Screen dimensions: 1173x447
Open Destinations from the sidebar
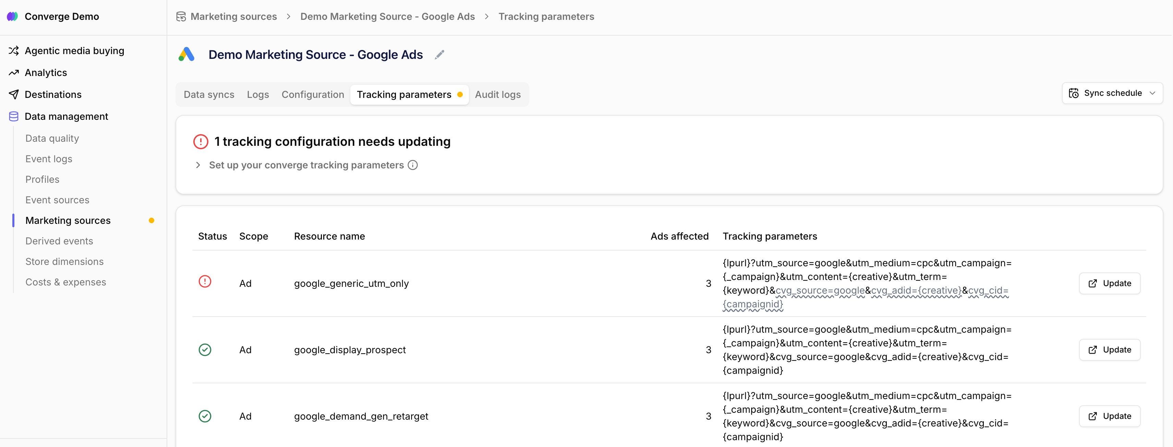click(x=53, y=94)
